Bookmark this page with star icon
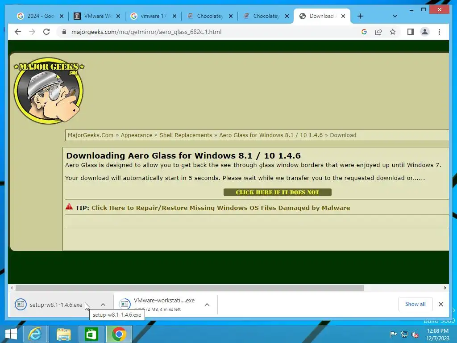Viewport: 457px width, 343px height. coord(393,32)
